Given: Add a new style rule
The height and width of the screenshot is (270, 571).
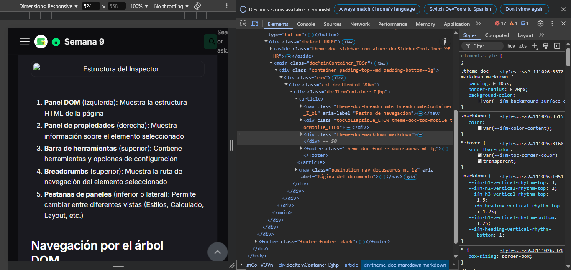Looking at the screenshot, I should pyautogui.click(x=534, y=46).
